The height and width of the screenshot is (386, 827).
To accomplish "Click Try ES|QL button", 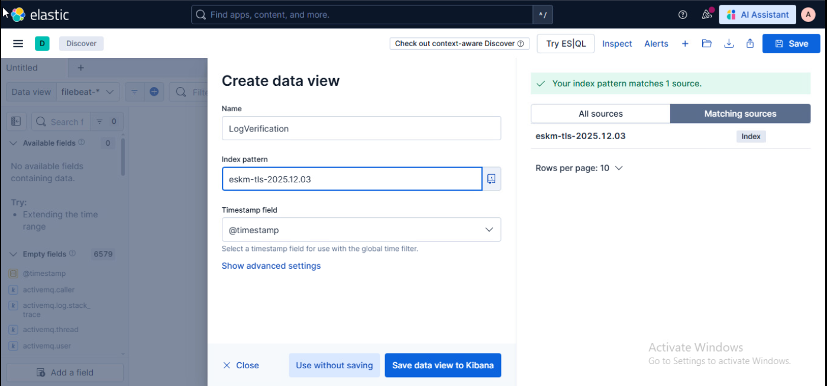I will tap(566, 43).
